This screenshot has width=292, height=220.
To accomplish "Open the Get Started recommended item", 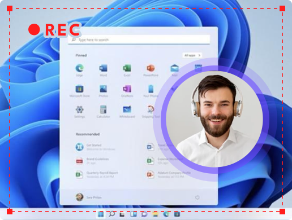I will tap(95, 147).
